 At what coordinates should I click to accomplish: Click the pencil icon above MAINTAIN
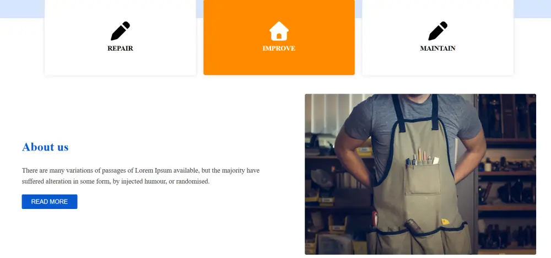coord(437,31)
